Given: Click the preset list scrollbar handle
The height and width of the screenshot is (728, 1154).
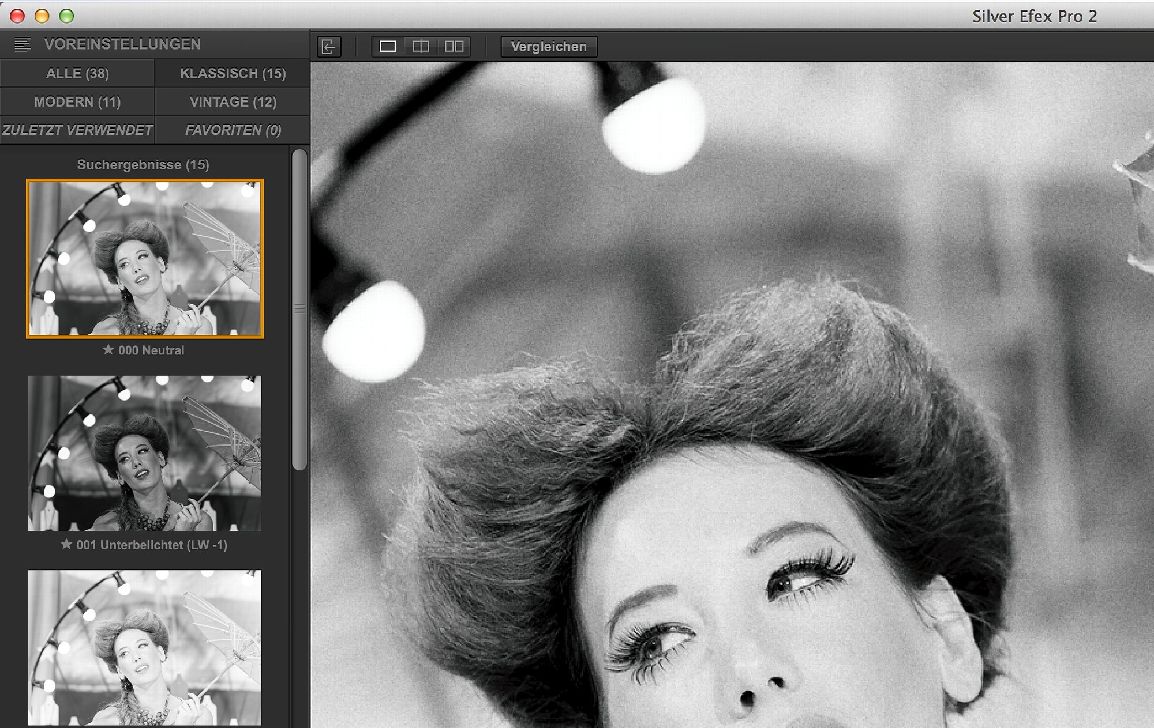Looking at the screenshot, I should 299,310.
